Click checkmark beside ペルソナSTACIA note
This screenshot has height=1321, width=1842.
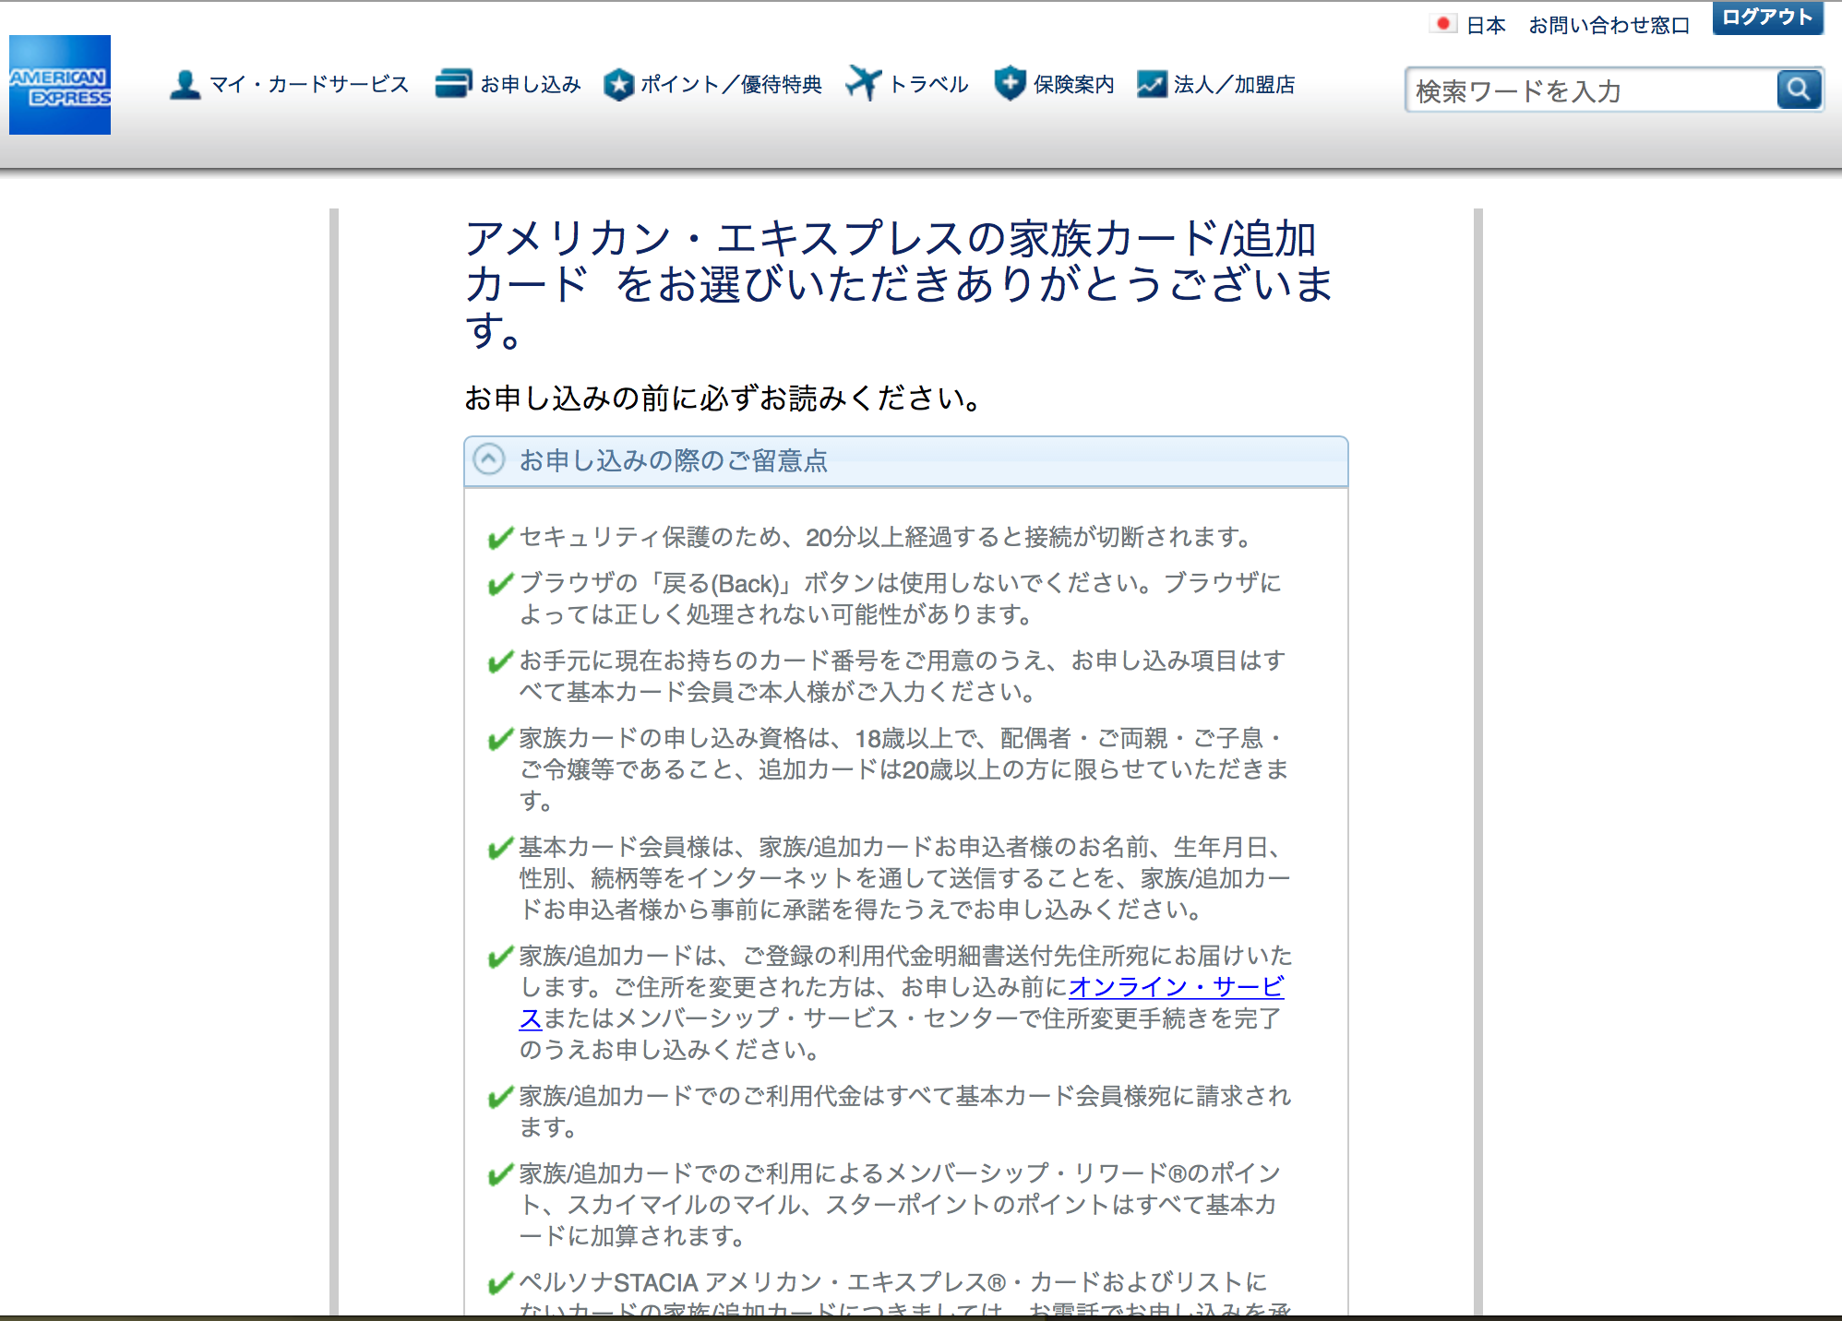pyautogui.click(x=500, y=1282)
